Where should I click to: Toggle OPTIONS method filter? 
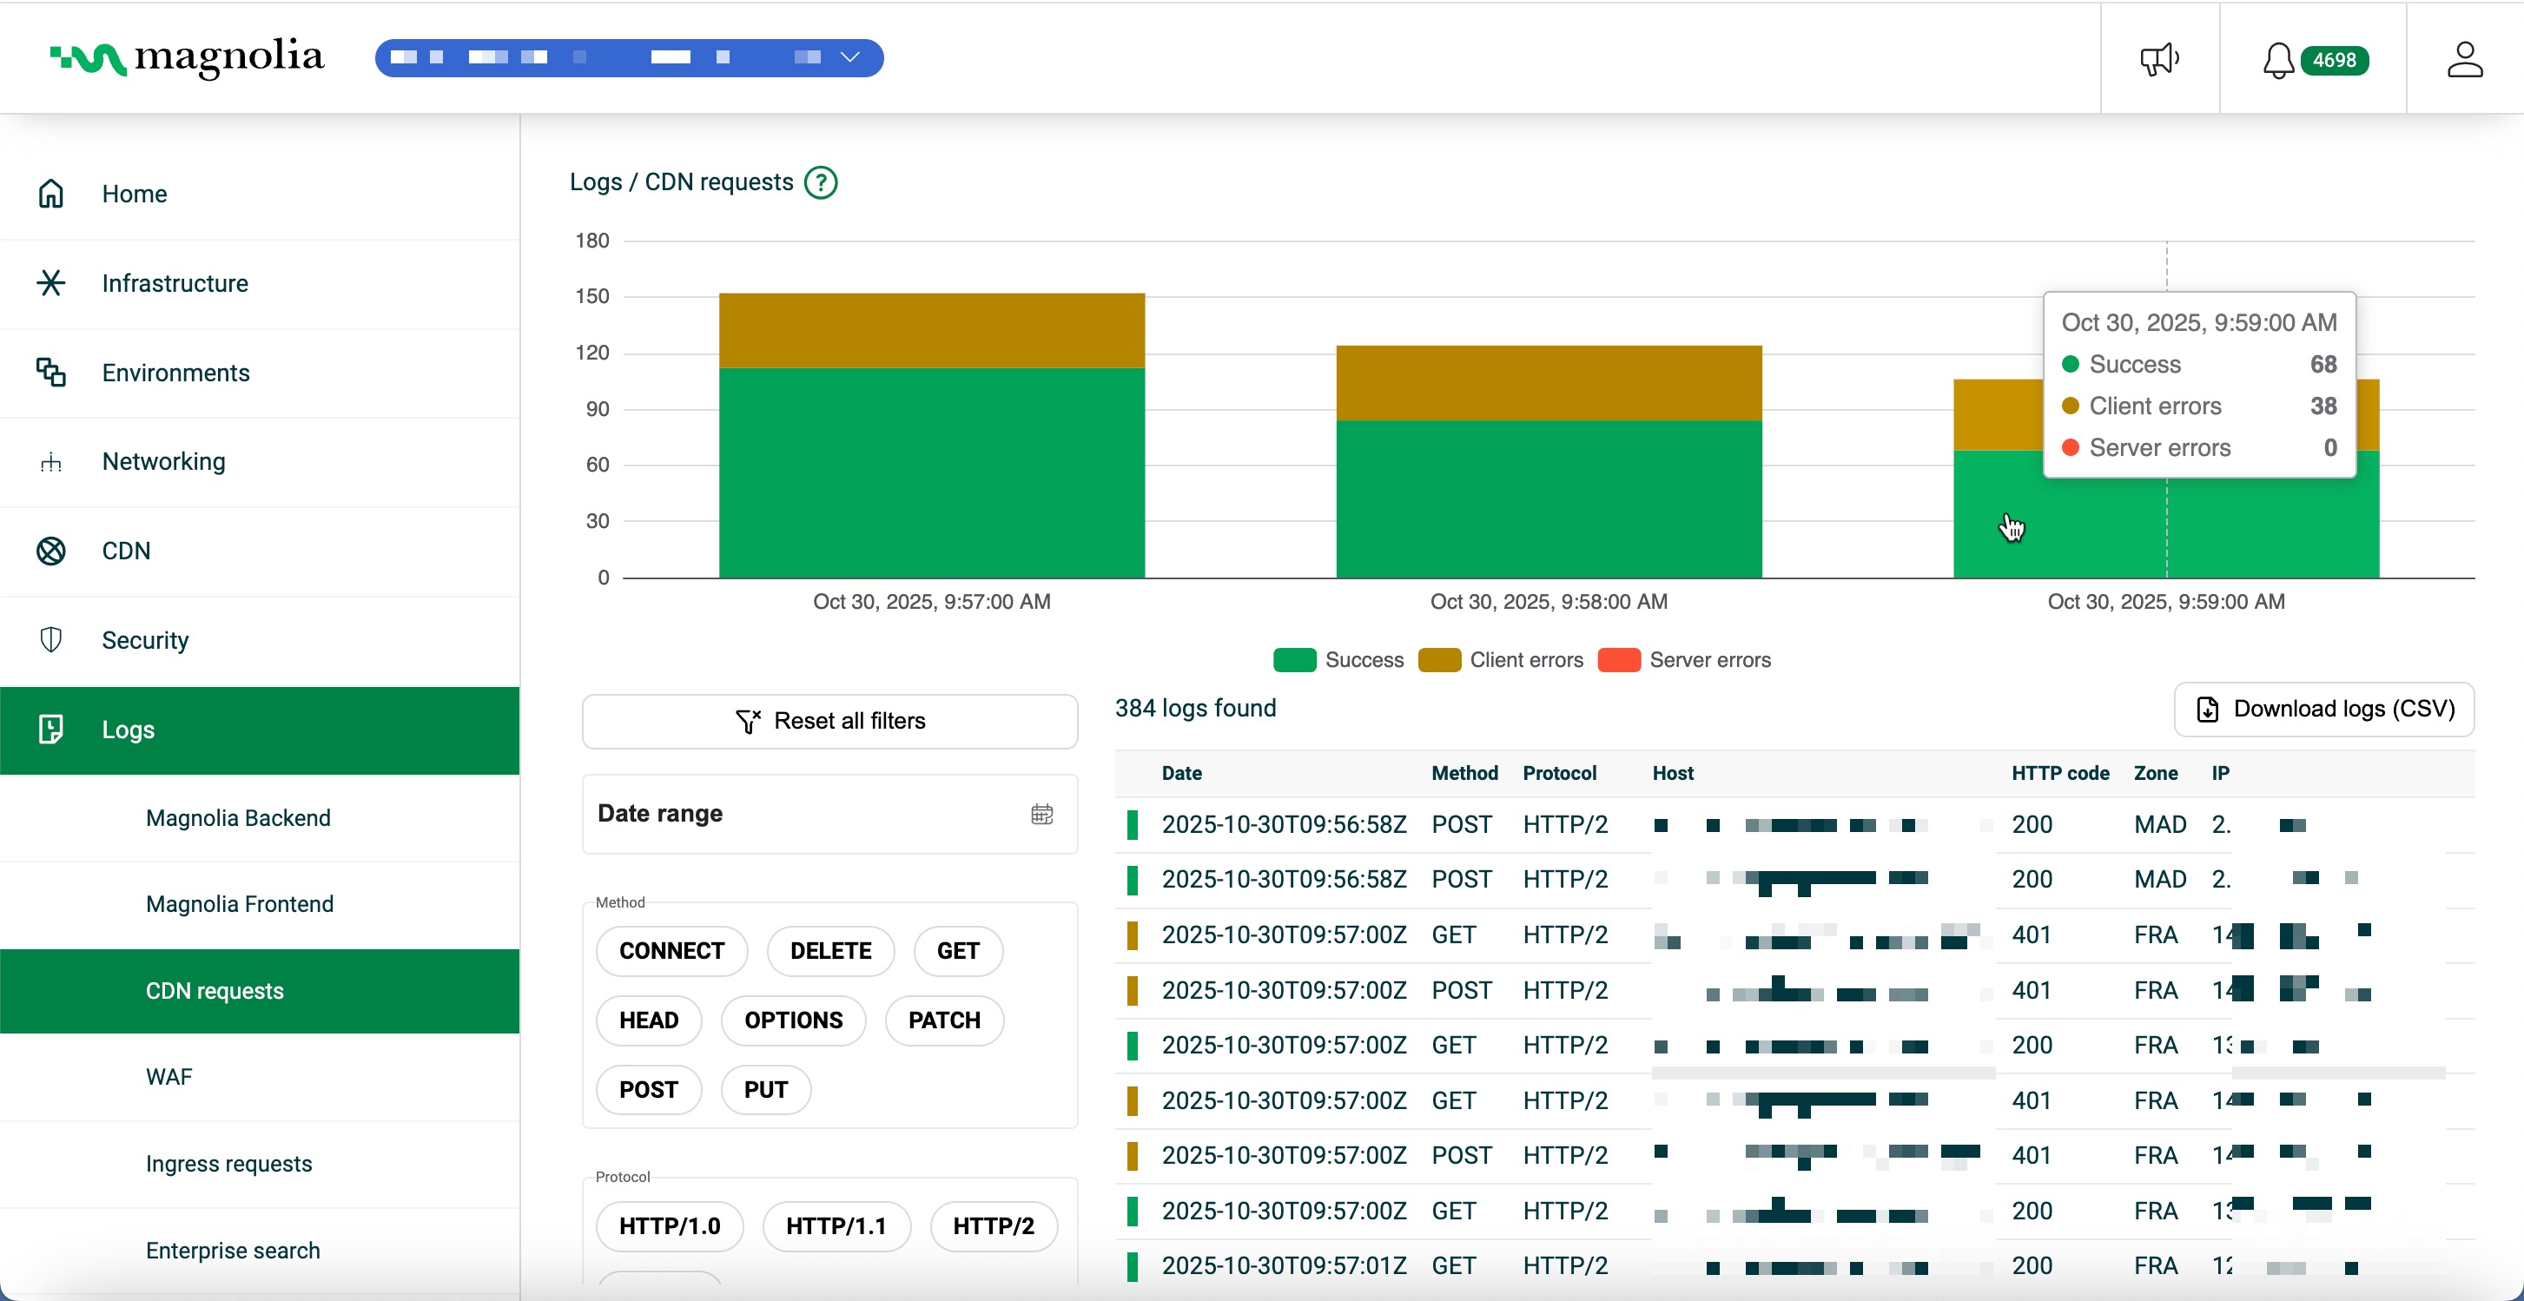click(793, 1020)
